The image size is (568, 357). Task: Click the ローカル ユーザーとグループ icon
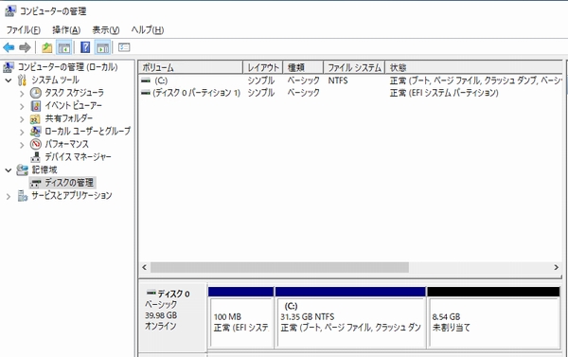(36, 132)
